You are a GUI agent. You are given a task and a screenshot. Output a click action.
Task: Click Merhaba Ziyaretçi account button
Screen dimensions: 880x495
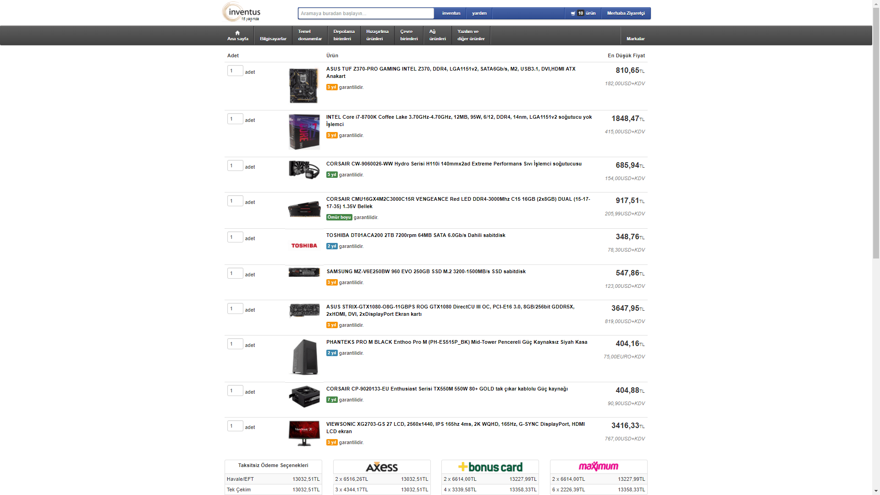626,13
